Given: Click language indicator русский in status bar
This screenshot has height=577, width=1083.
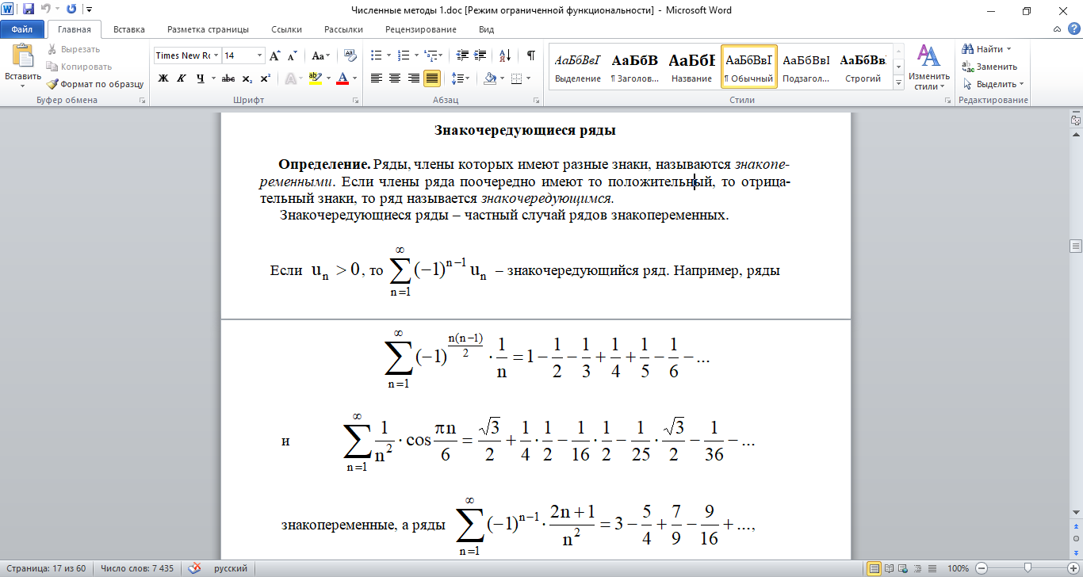Looking at the screenshot, I should [x=231, y=568].
